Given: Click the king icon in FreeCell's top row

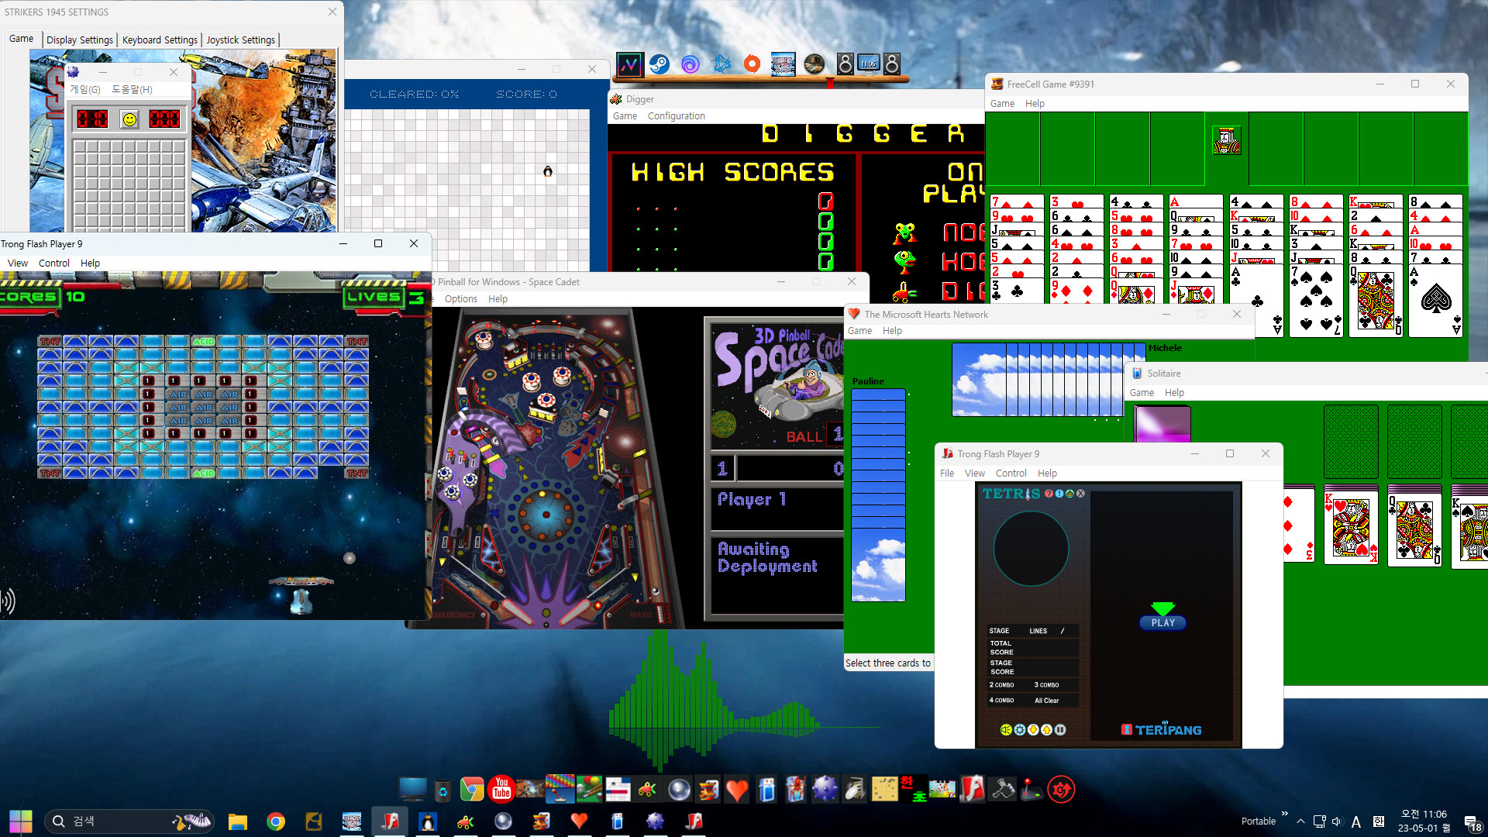Looking at the screenshot, I should tap(1226, 140).
